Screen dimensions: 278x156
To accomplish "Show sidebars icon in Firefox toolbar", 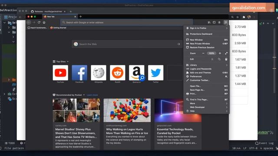I will [214, 22].
